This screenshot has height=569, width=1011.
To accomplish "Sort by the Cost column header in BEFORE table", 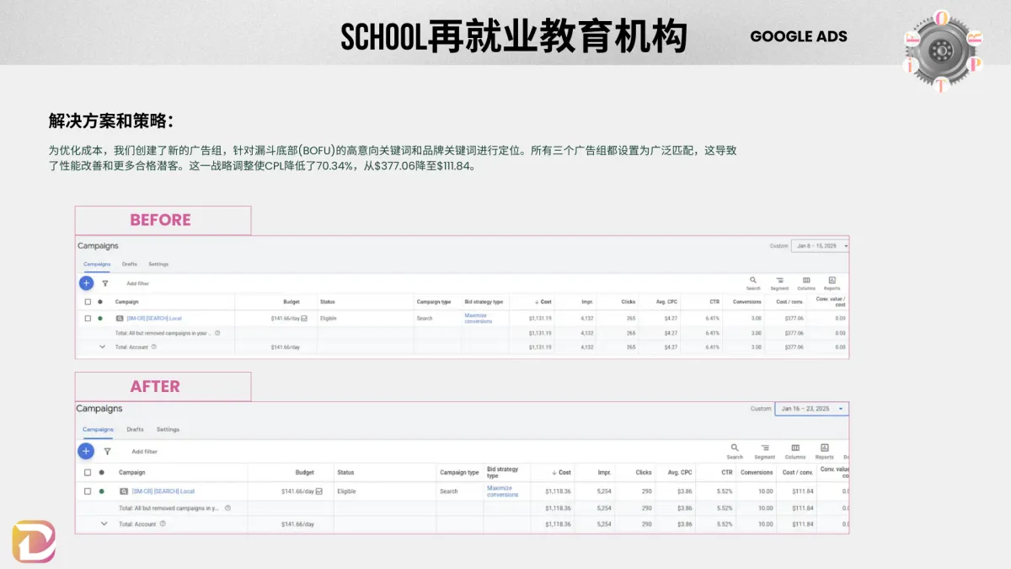I will point(543,302).
